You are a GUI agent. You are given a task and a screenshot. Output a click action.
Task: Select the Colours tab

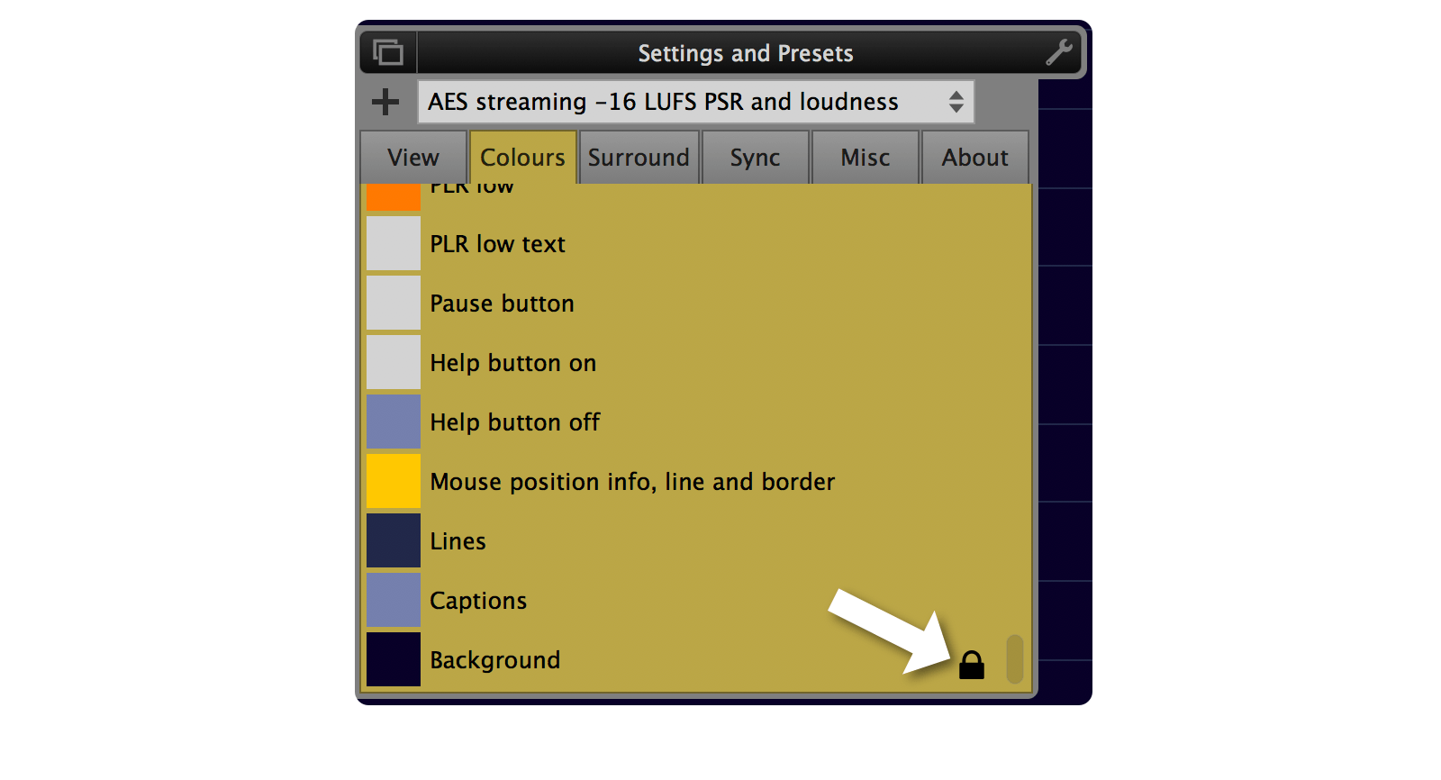pyautogui.click(x=522, y=158)
